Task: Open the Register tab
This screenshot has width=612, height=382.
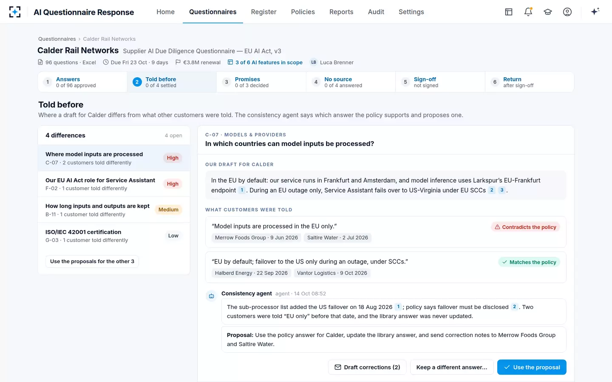Action: (x=263, y=12)
